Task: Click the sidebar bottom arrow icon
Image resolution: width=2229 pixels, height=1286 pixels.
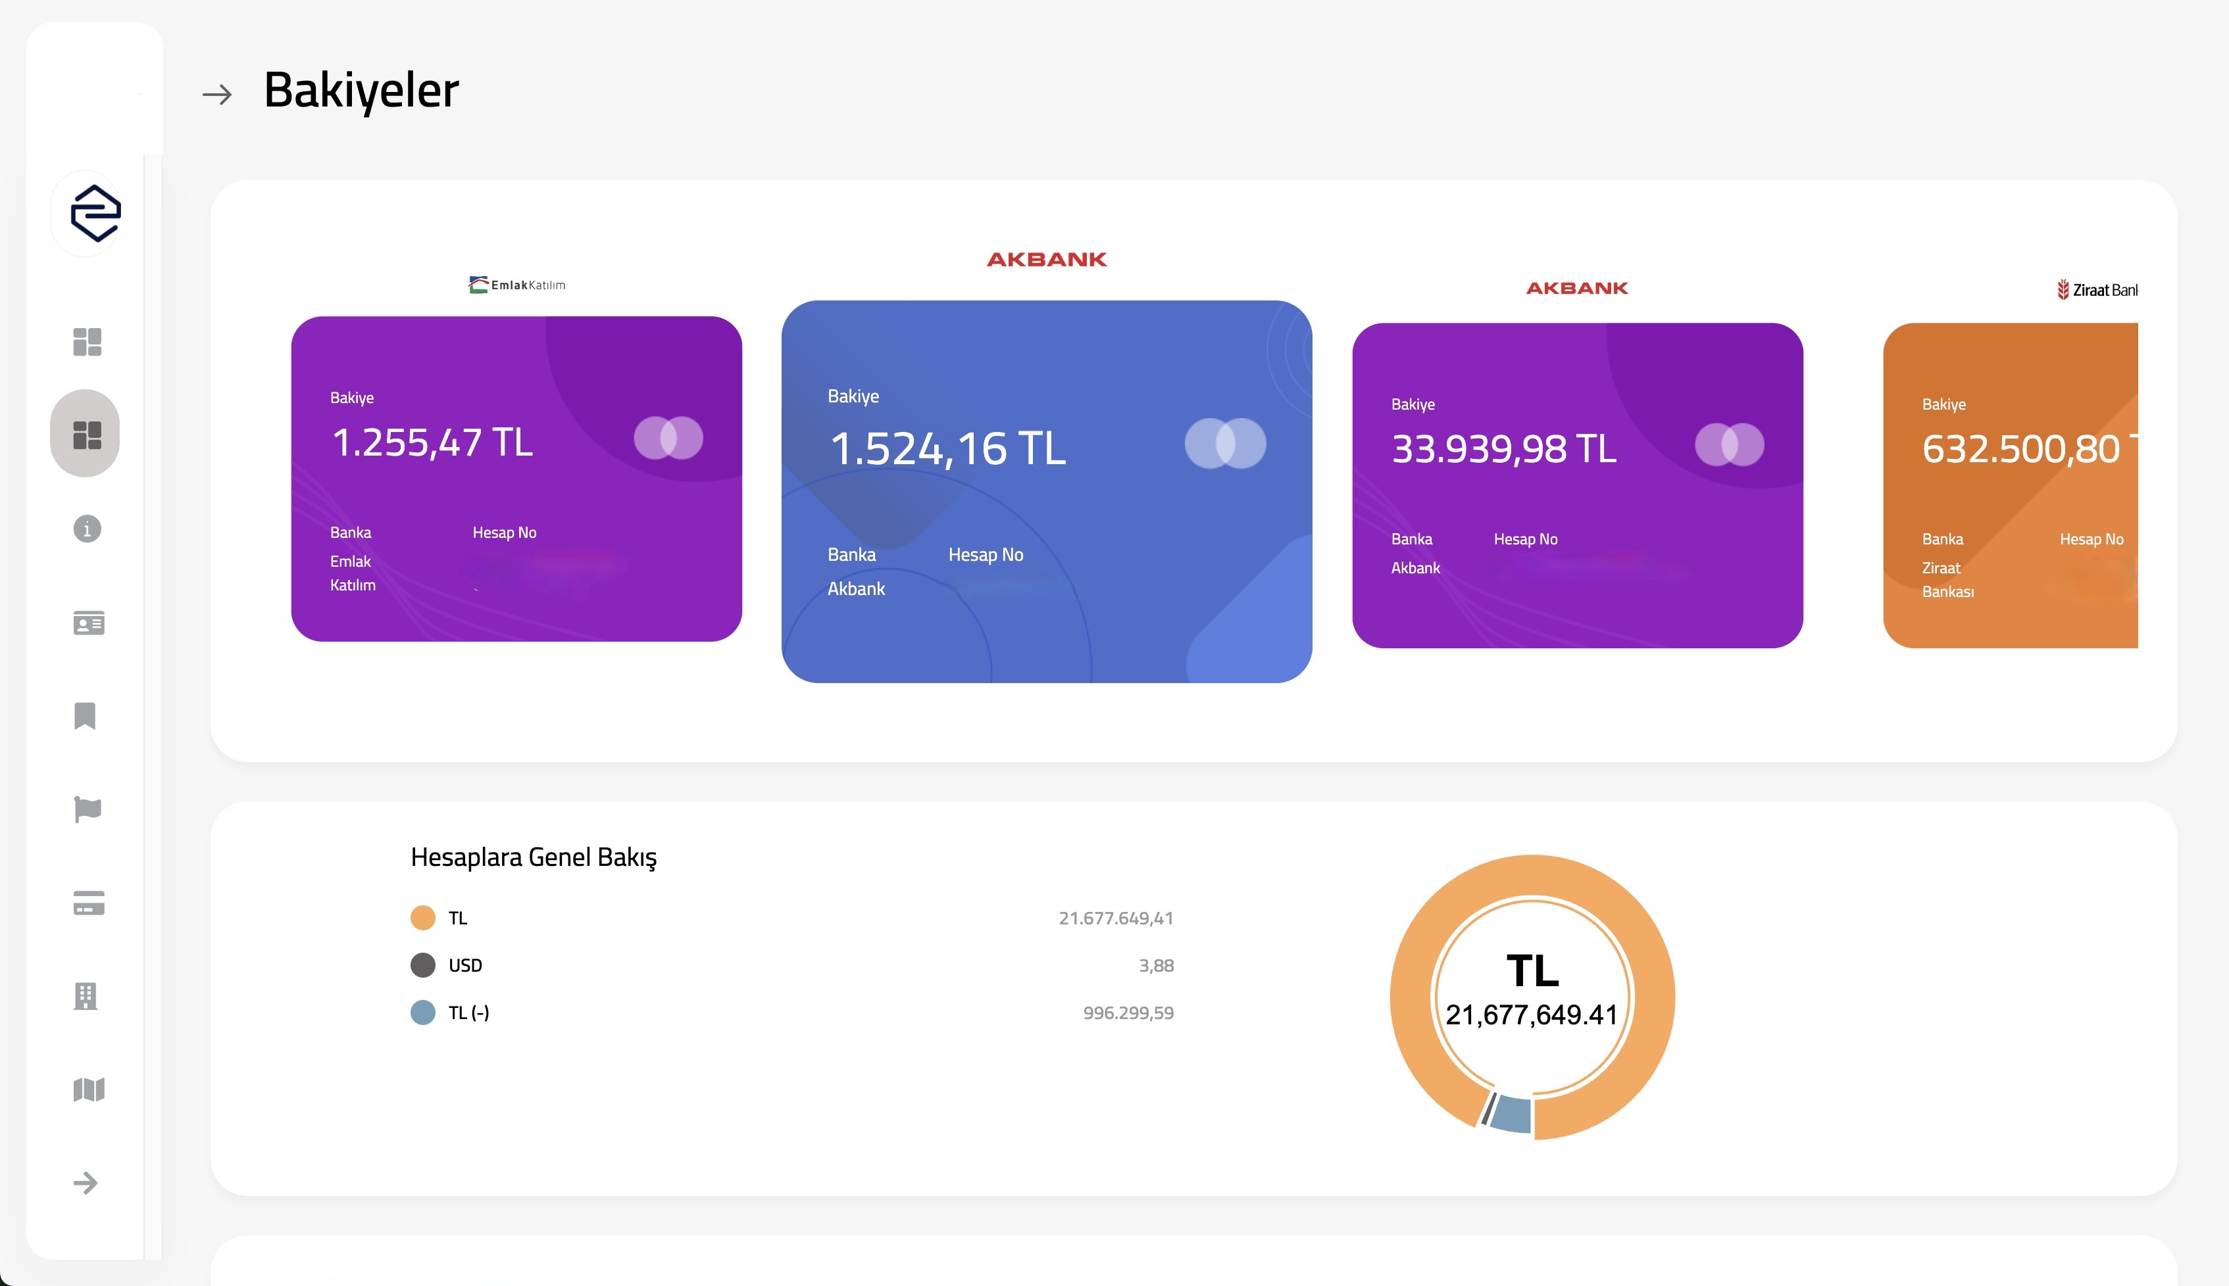Action: click(x=86, y=1183)
